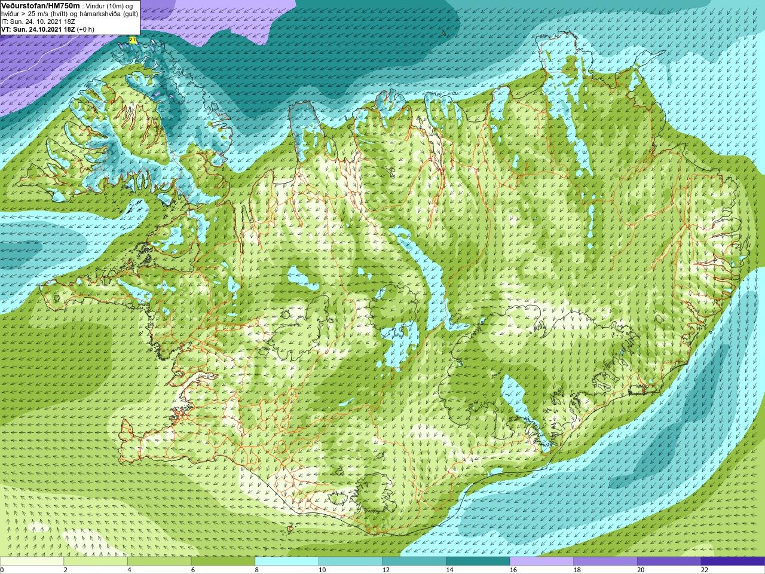Choose the 10–12 m/s turquoise legend band
Image resolution: width=765 pixels, height=574 pixels.
350,561
